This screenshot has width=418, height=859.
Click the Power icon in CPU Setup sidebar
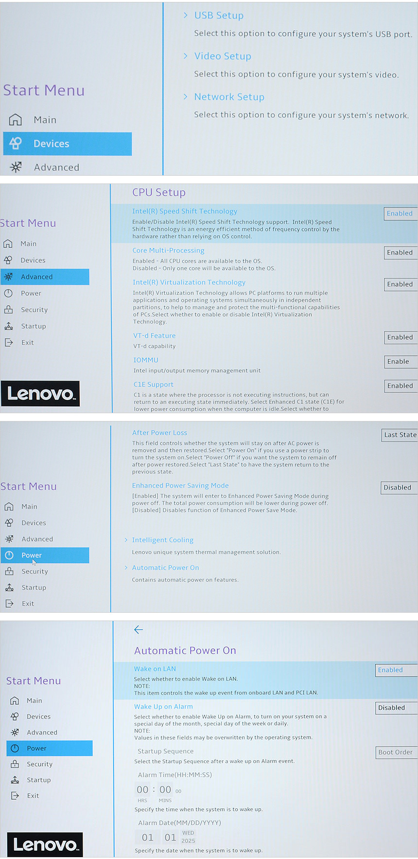(x=8, y=293)
